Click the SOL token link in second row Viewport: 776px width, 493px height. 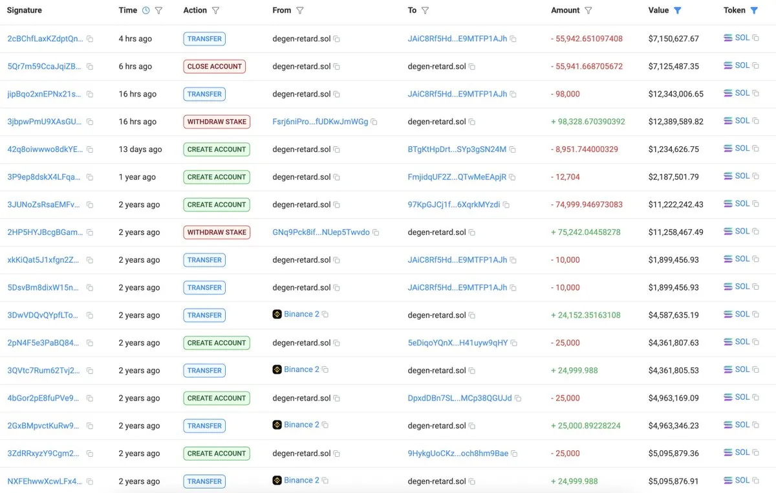tap(742, 65)
